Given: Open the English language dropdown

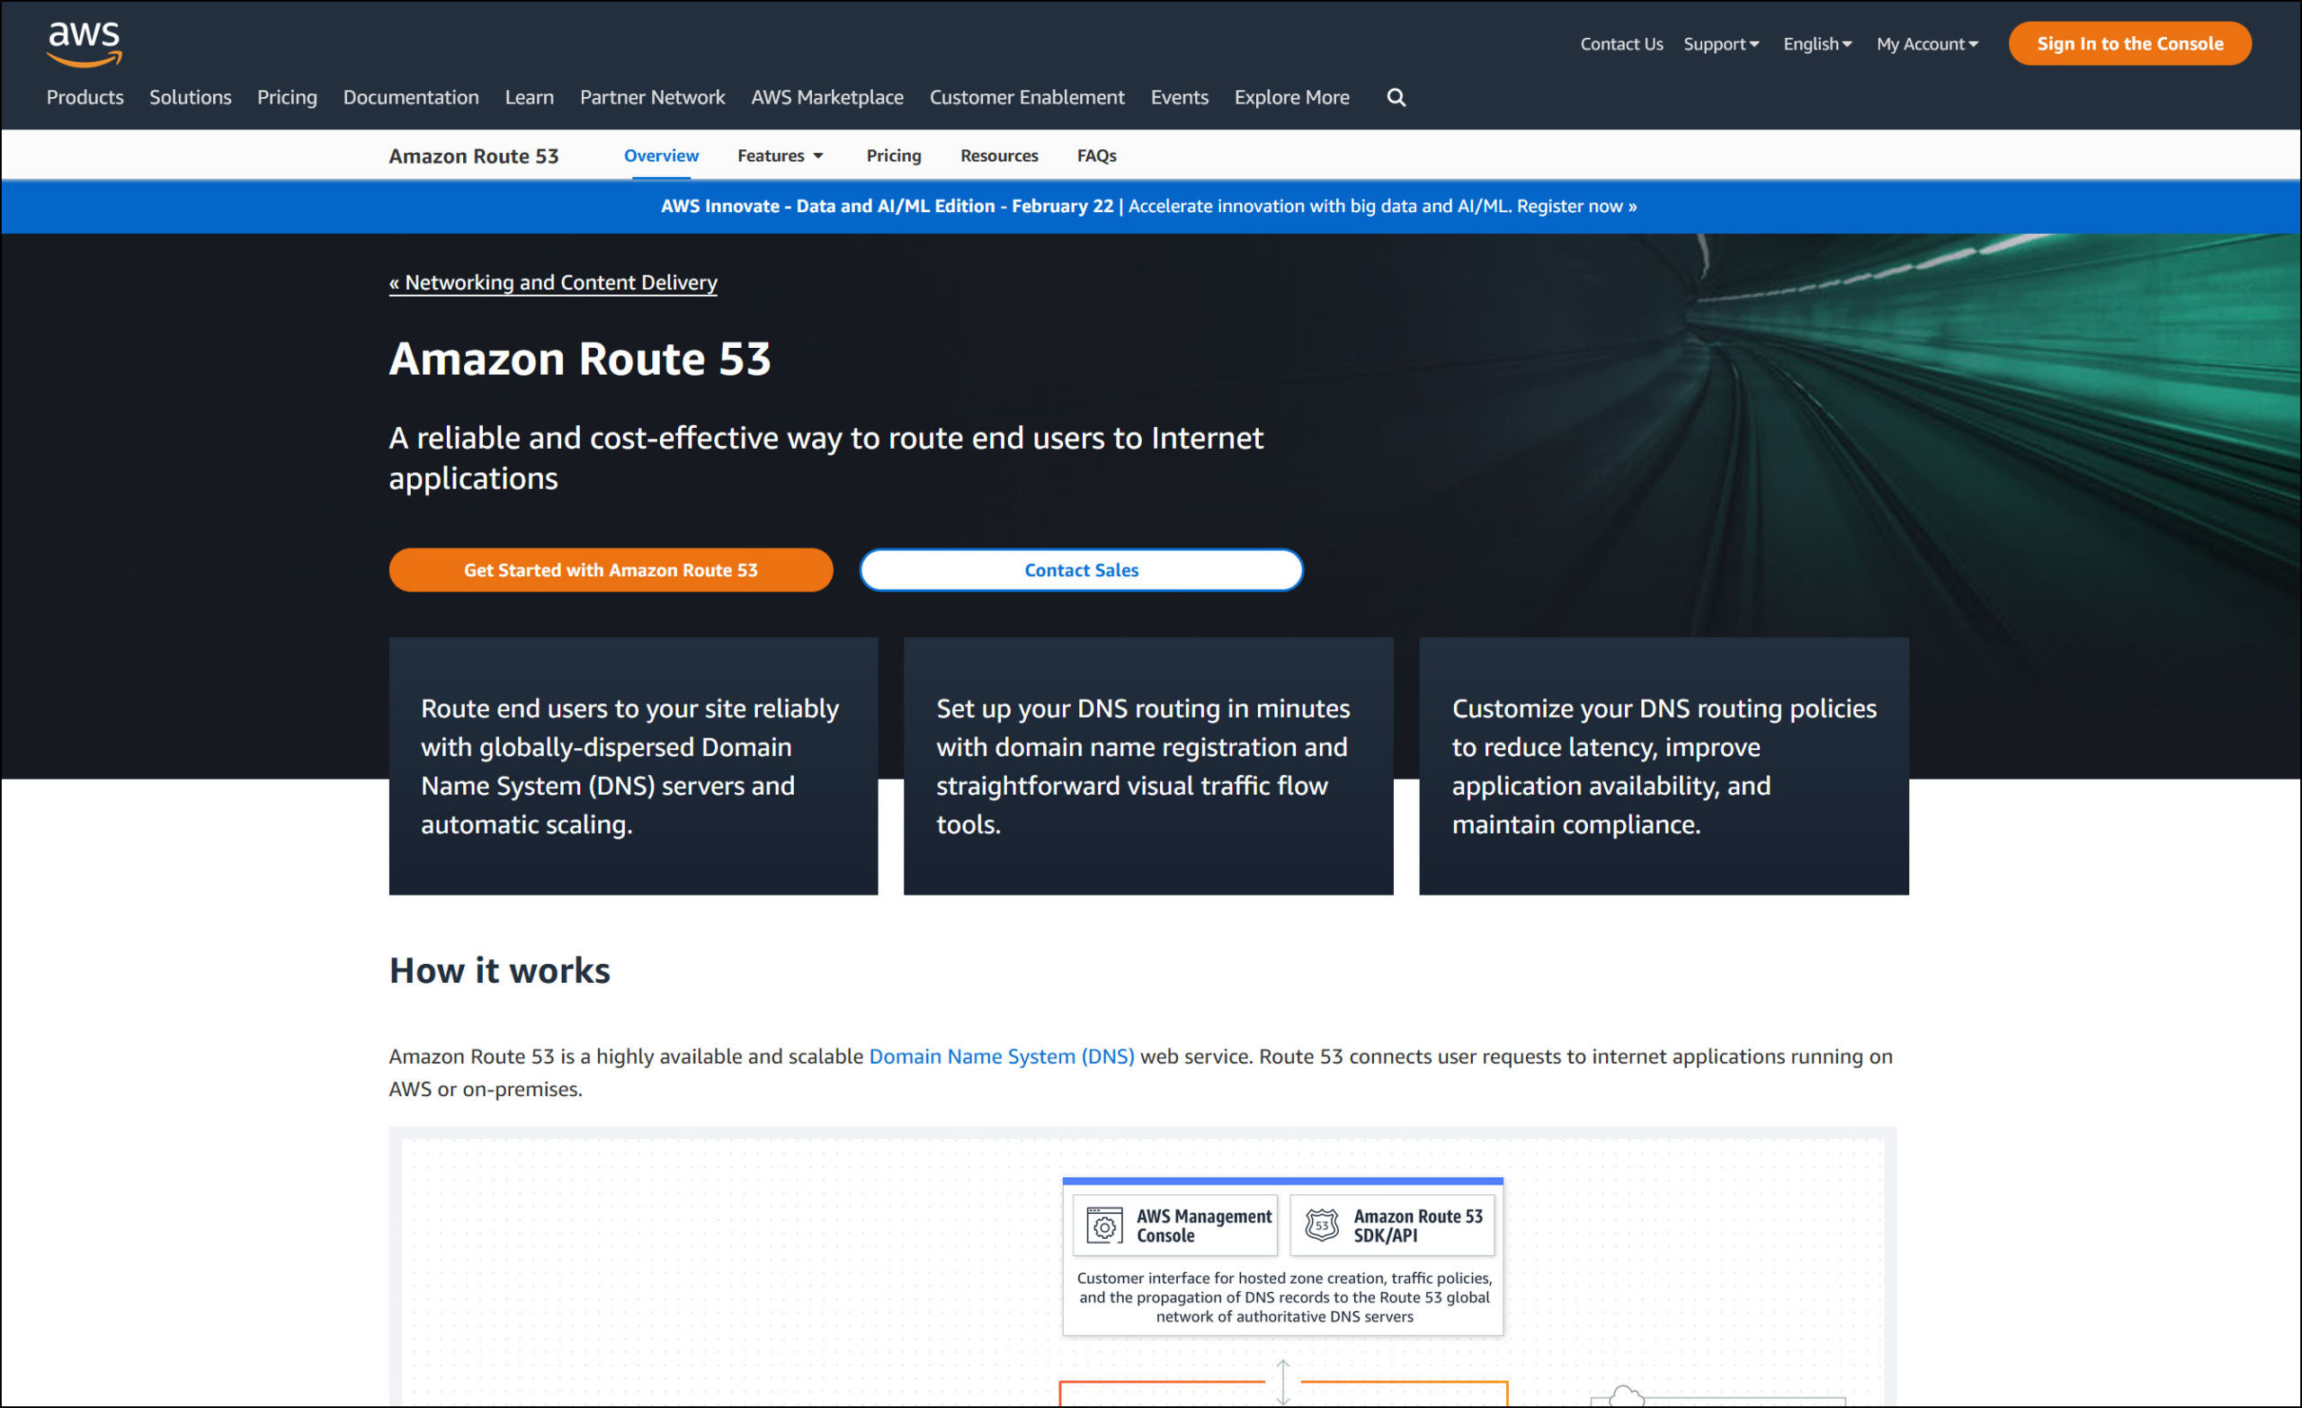Looking at the screenshot, I should point(1814,44).
